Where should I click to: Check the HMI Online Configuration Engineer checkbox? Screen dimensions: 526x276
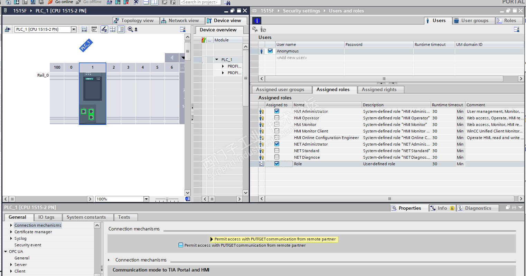(277, 138)
